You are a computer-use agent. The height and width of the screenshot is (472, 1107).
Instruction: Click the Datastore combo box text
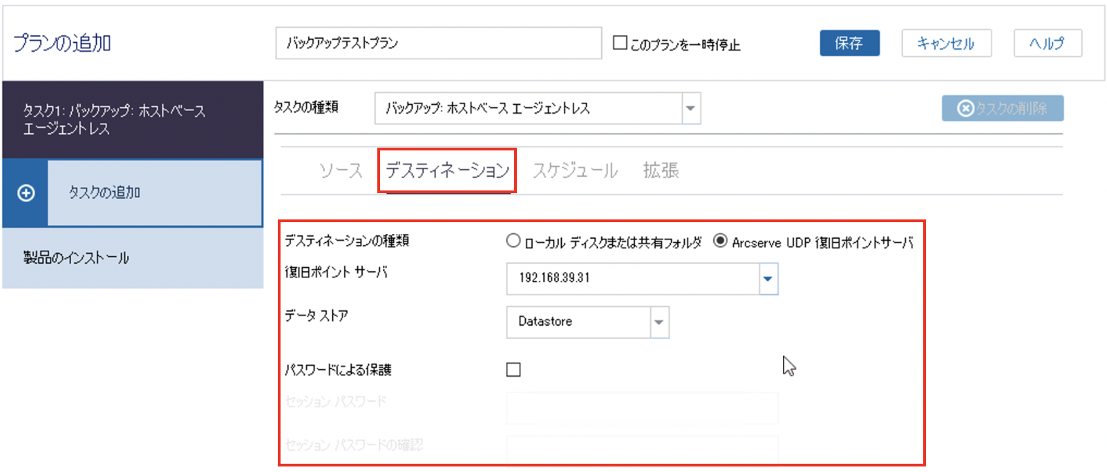coord(545,322)
